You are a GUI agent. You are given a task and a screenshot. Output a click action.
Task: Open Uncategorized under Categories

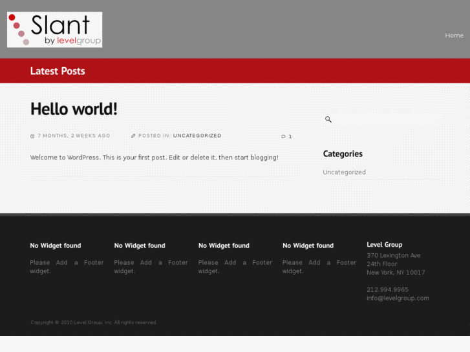[x=344, y=172]
